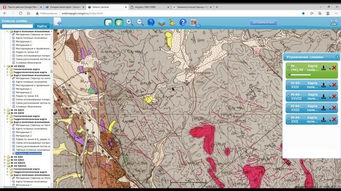Screen dimensions: 341x191
Task: Expand the M-44-XXVI tree folder
Action: coord(5,160)
